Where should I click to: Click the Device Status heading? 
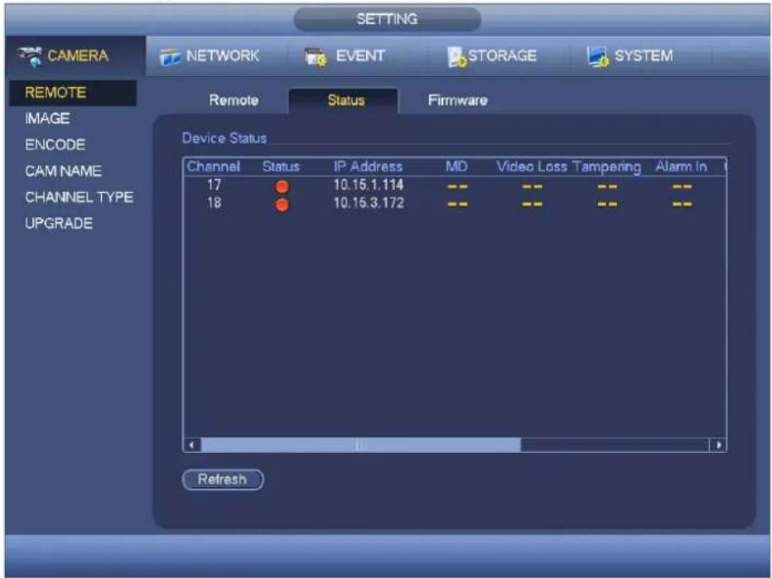pos(224,138)
